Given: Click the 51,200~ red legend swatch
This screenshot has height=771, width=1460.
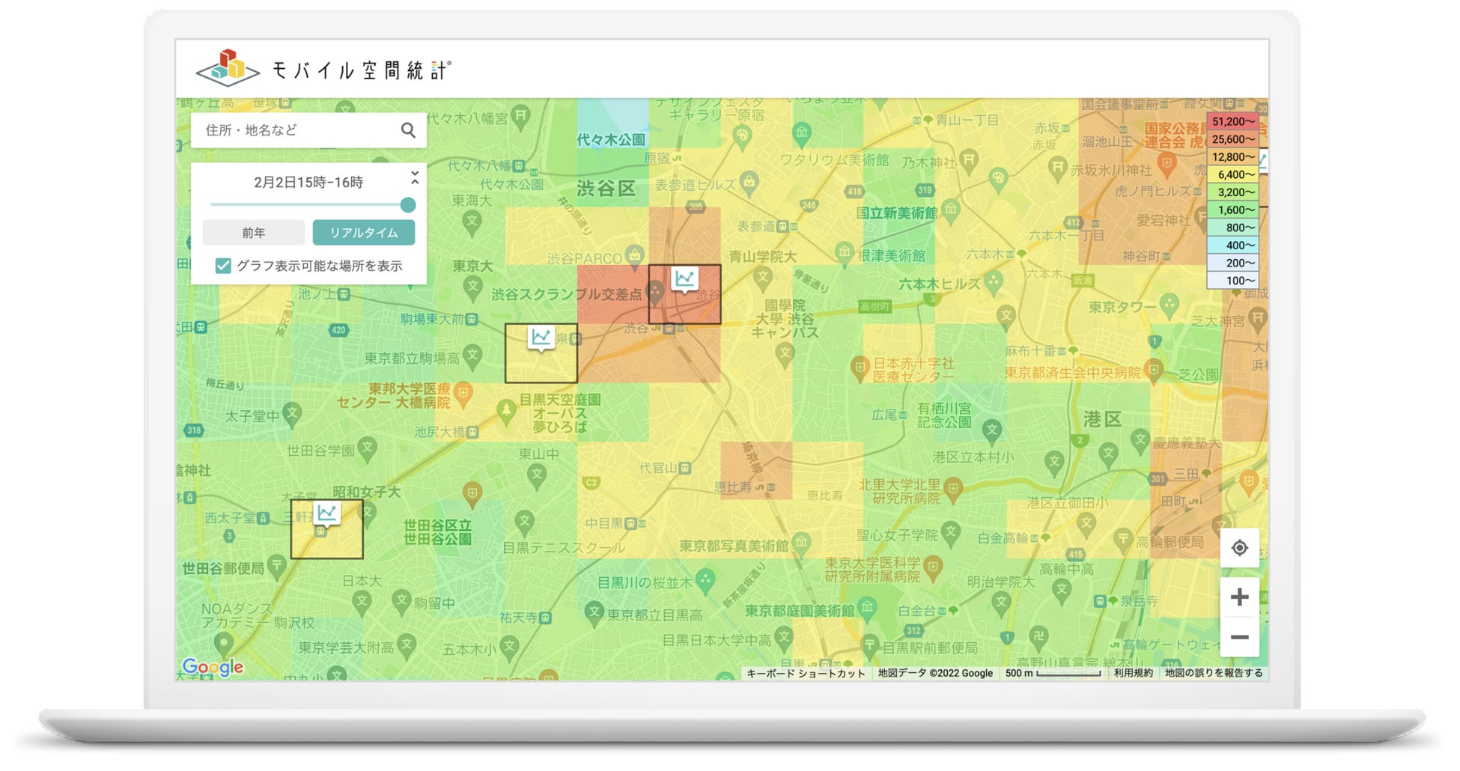Looking at the screenshot, I should (x=1232, y=121).
